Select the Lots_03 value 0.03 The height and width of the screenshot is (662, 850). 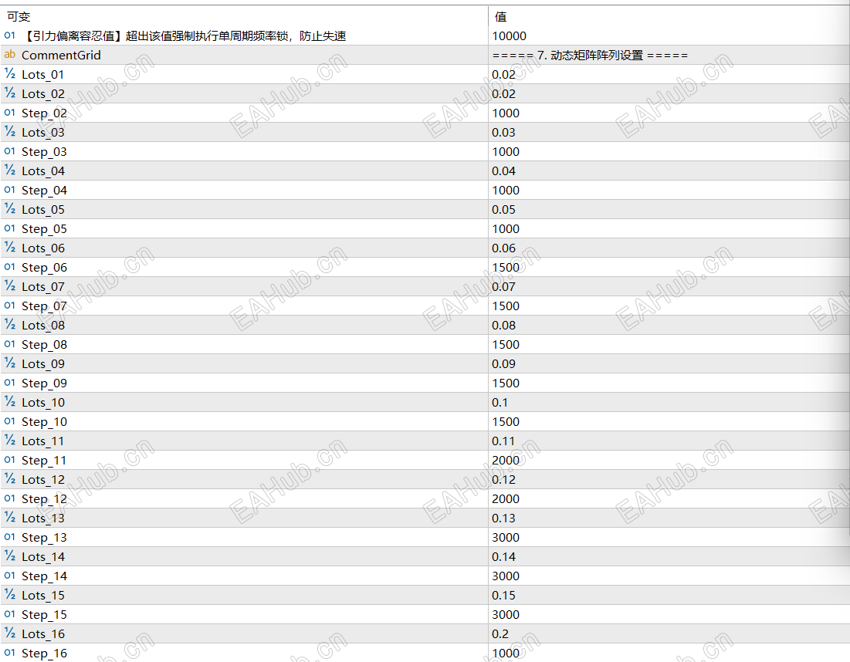(503, 132)
